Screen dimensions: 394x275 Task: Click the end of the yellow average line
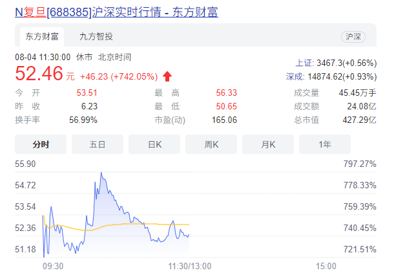[189, 224]
